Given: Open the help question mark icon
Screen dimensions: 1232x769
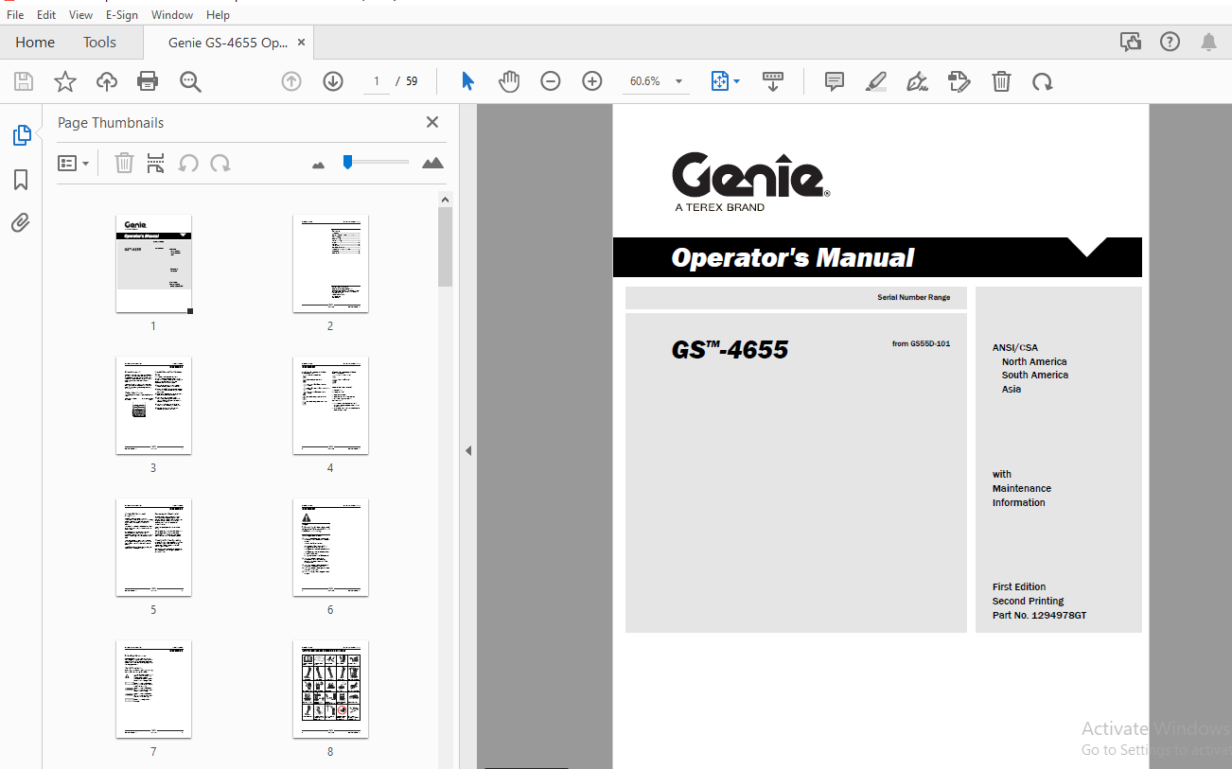Looking at the screenshot, I should click(1170, 42).
